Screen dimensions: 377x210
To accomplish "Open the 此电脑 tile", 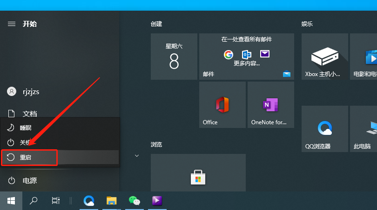I will click(x=364, y=129).
